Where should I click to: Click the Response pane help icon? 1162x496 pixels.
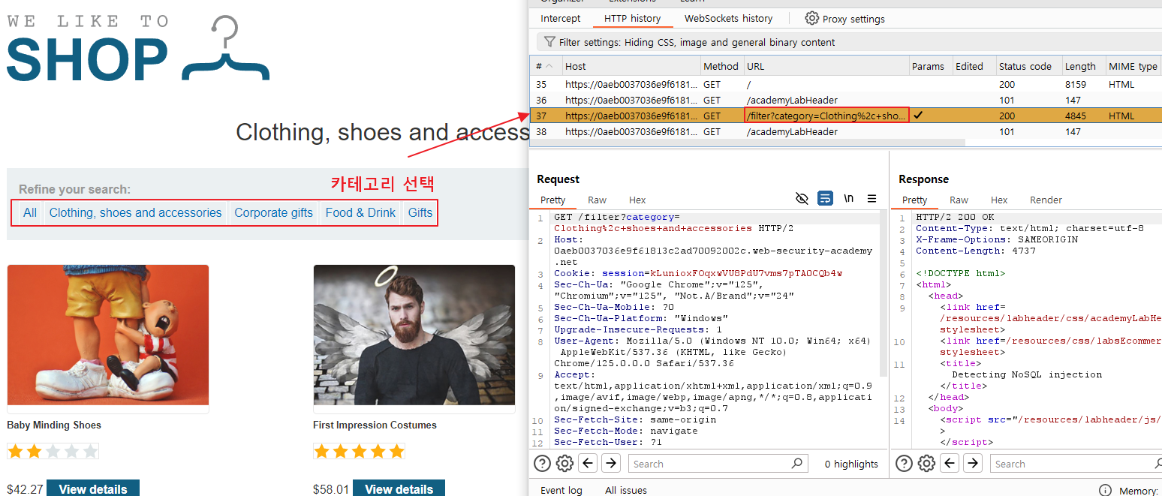pyautogui.click(x=904, y=463)
